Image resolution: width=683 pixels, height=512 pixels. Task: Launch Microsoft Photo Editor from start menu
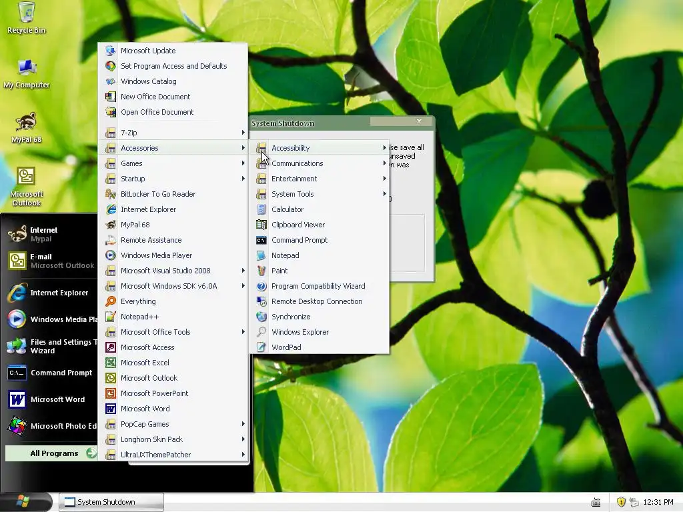51,426
